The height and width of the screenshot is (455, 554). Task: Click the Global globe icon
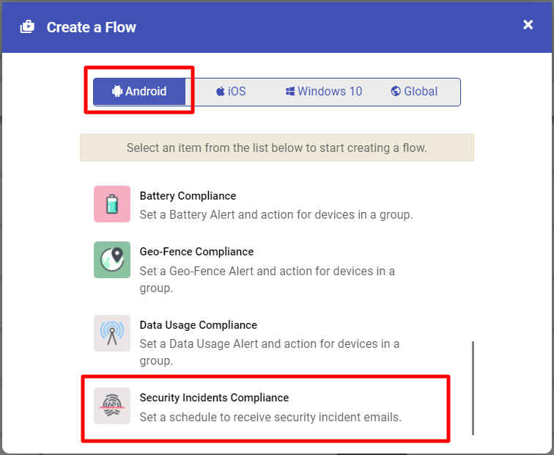pos(396,91)
